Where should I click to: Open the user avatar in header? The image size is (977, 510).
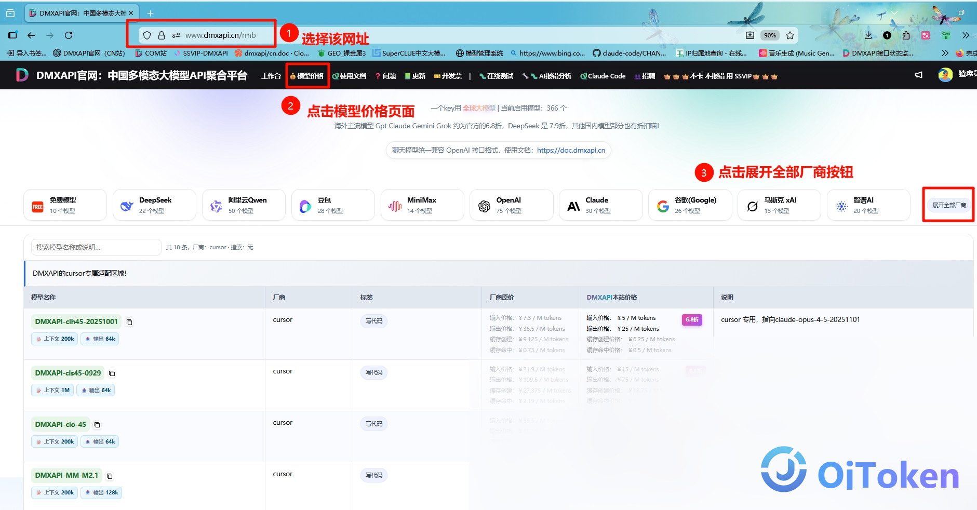945,75
